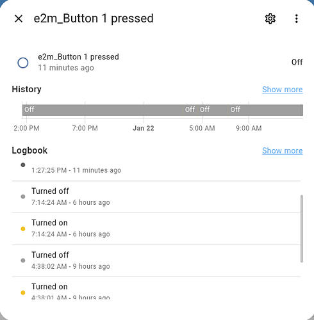The image size is (314, 320).
Task: Select the first Off segment in history bar
Action: 103,110
